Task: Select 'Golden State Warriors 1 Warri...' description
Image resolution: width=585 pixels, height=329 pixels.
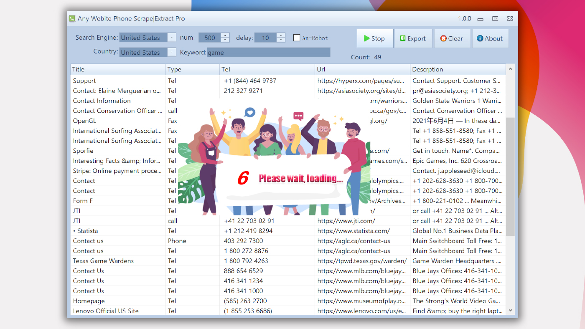Action: click(x=458, y=101)
